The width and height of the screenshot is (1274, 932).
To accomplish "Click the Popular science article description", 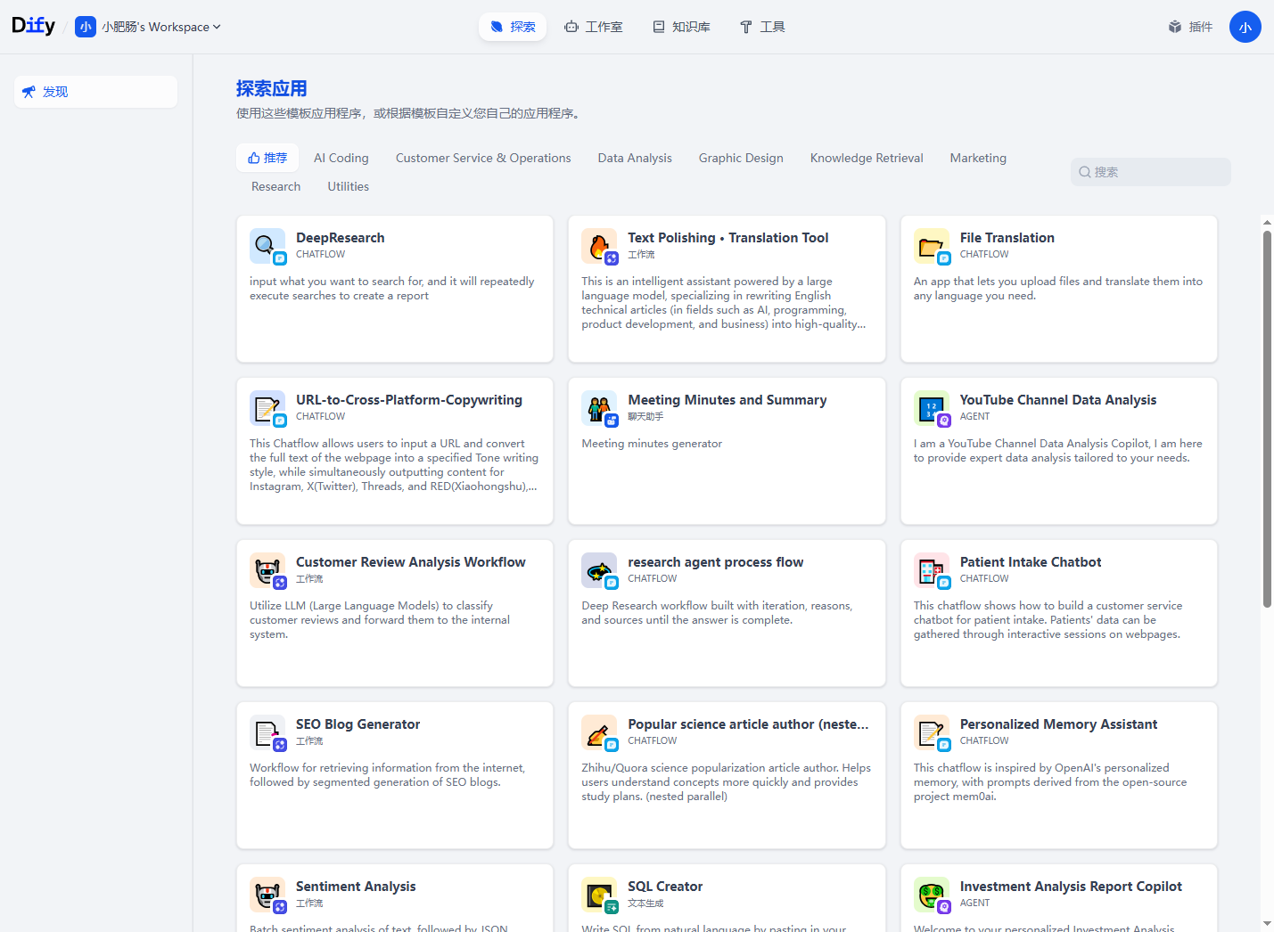I will pos(727,782).
